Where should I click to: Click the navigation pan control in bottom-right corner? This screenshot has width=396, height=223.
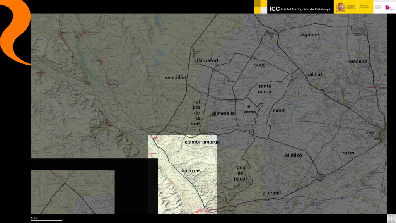(x=391, y=218)
